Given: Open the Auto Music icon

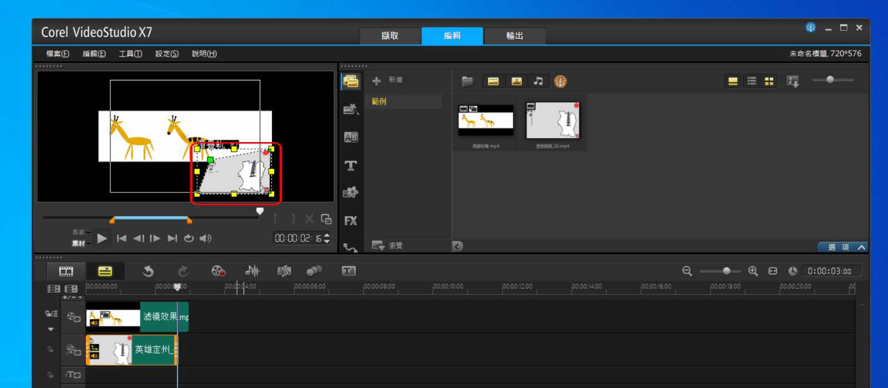Looking at the screenshot, I should coord(284,271).
